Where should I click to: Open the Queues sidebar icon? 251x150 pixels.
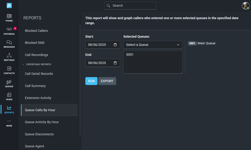(9, 82)
